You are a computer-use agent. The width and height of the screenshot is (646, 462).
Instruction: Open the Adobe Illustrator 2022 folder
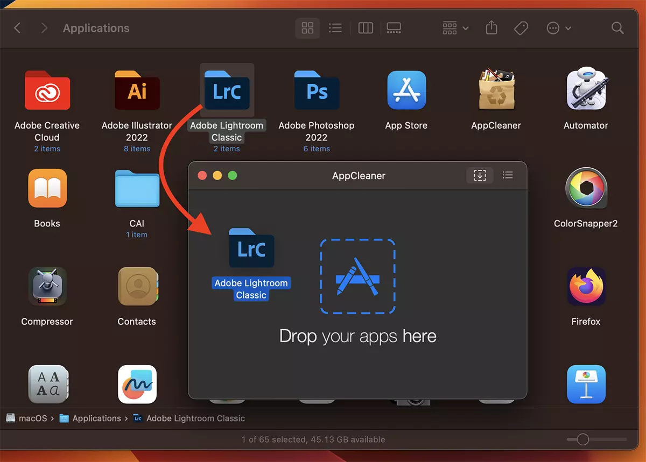point(137,90)
